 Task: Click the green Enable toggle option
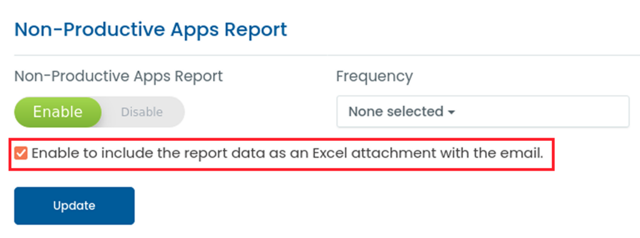57,112
